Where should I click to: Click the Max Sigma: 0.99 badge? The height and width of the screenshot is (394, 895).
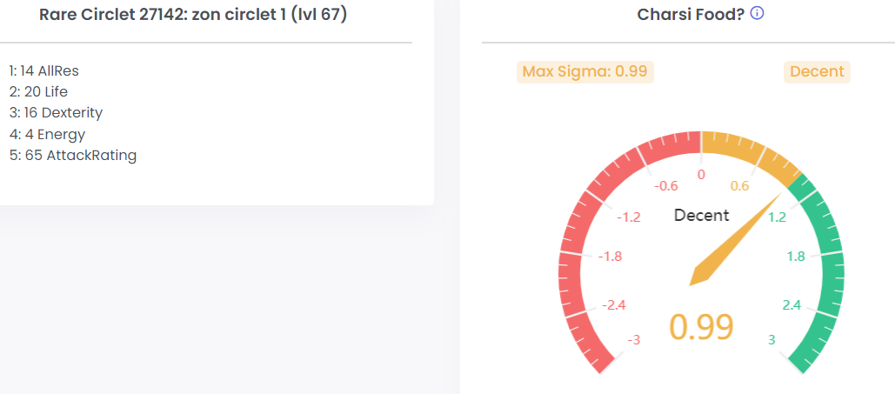click(584, 71)
